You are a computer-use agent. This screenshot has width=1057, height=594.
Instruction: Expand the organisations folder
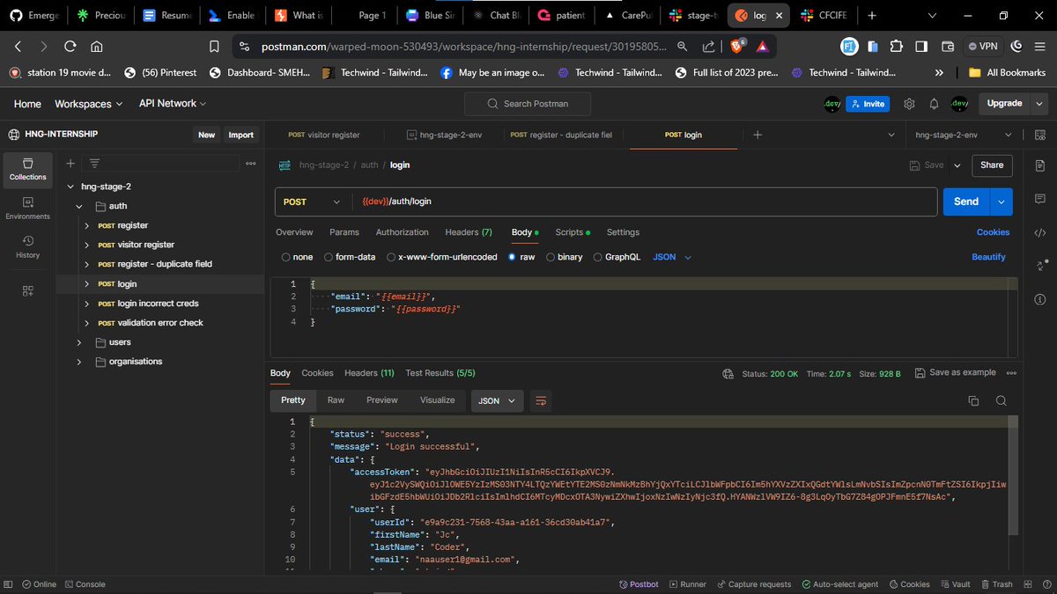(78, 362)
